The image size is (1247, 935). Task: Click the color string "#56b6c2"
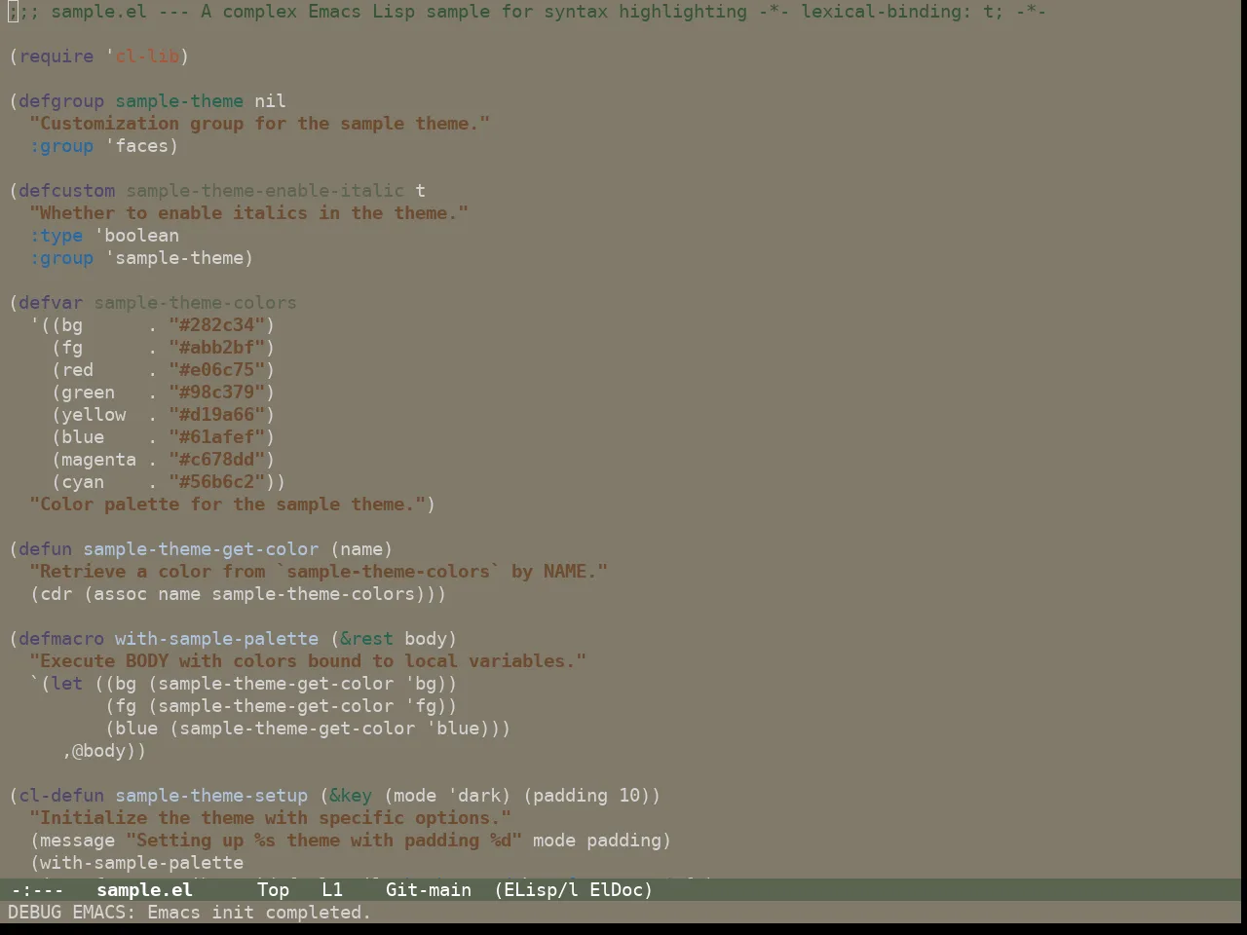click(x=217, y=482)
